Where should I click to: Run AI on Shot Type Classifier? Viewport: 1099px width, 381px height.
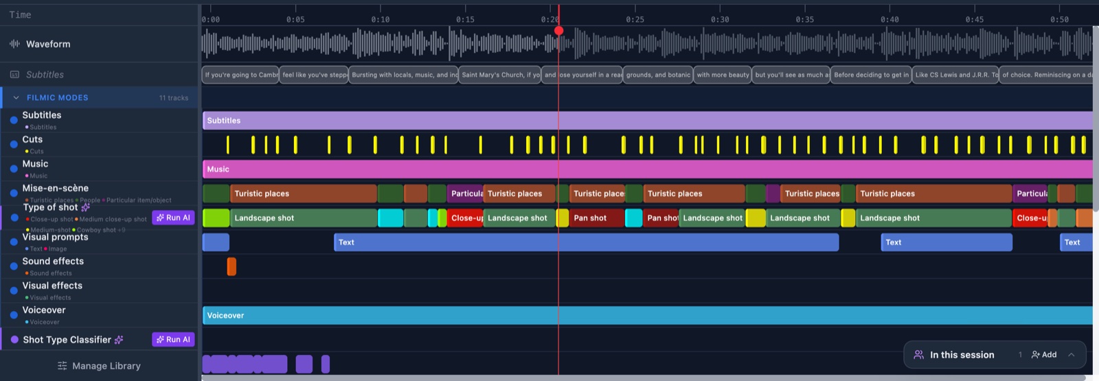173,340
